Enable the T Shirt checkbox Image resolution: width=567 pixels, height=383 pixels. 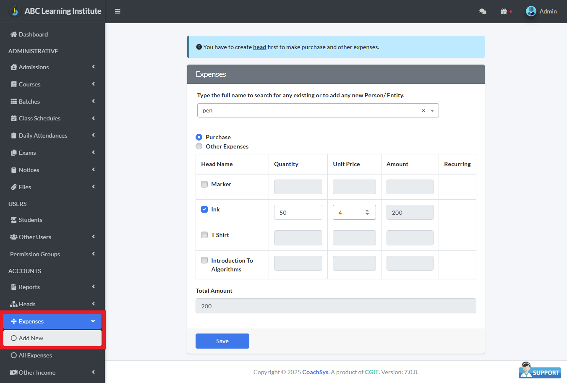tap(204, 235)
